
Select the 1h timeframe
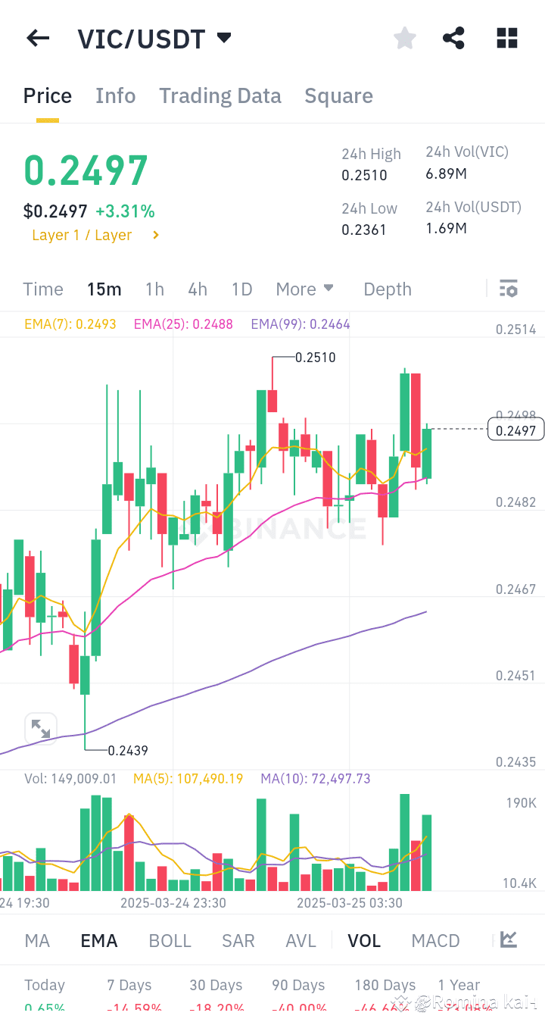pyautogui.click(x=154, y=289)
